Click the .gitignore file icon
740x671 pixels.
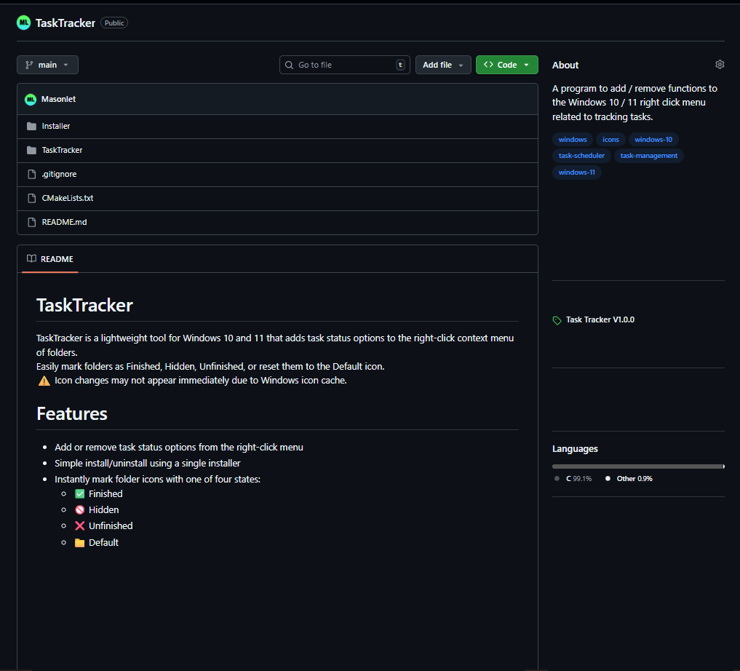[31, 174]
